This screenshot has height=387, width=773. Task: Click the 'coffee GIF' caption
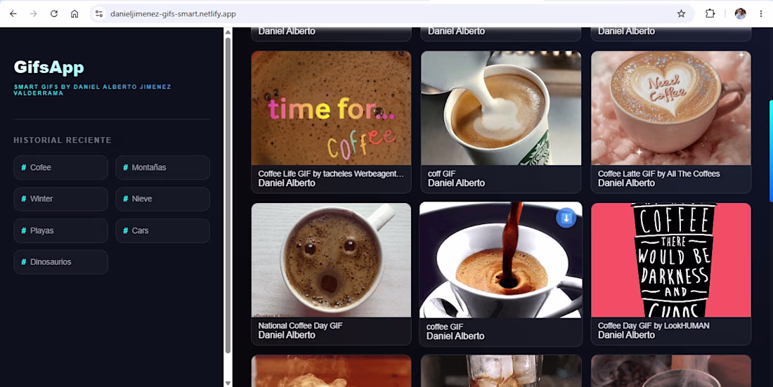click(445, 327)
